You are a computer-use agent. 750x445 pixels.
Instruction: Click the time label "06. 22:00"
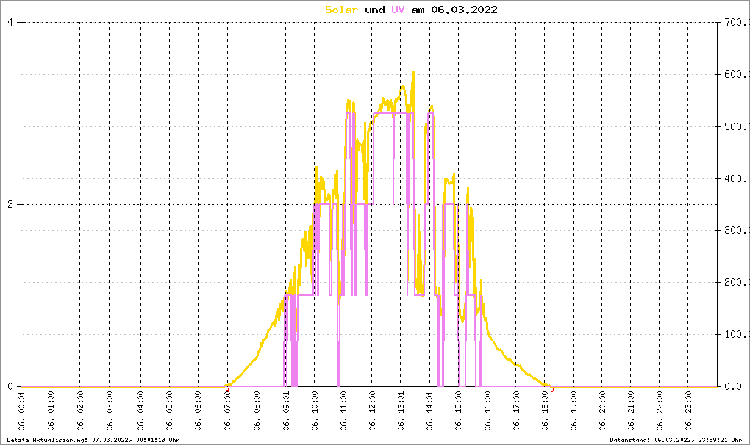point(660,411)
